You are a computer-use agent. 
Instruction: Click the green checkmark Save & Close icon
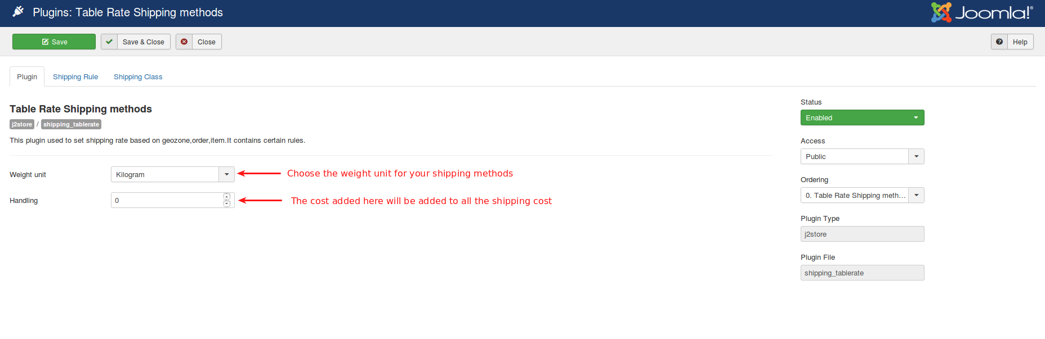point(109,42)
